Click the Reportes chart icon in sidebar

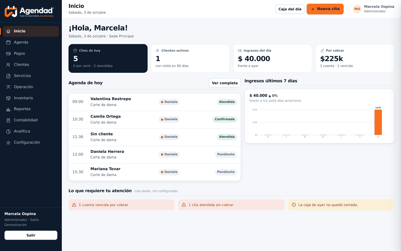(8, 109)
